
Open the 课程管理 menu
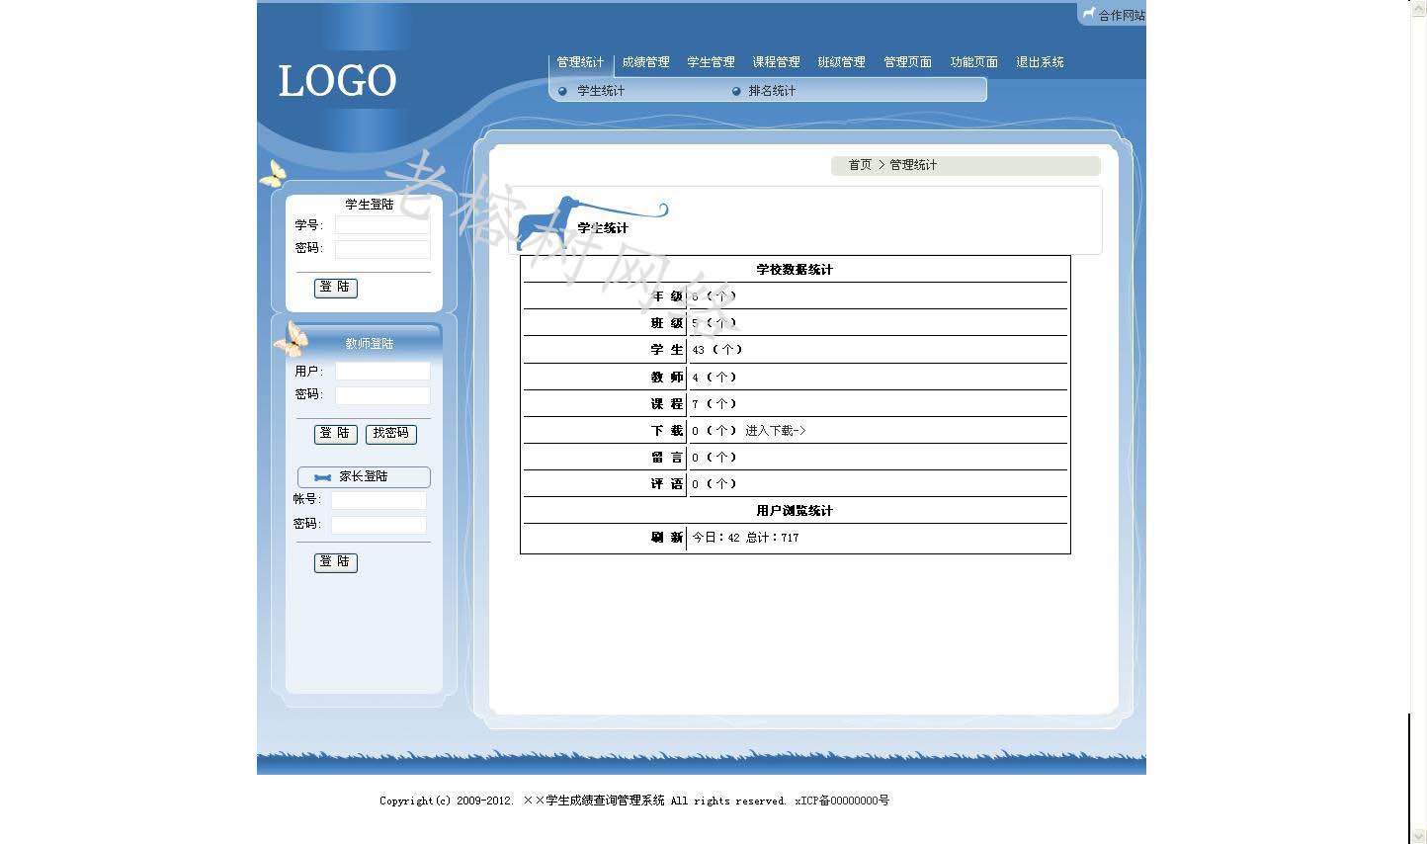(776, 62)
